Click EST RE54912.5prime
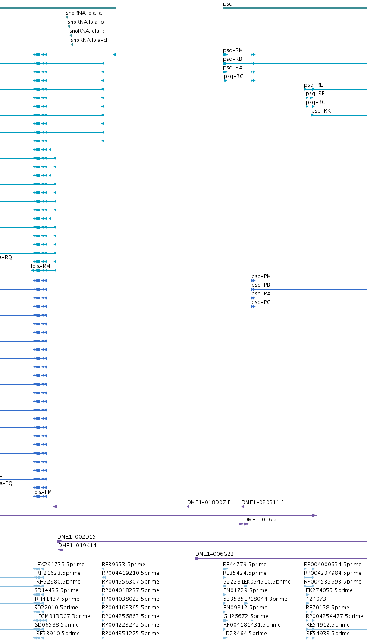This screenshot has height=640, width=367. (x=328, y=625)
